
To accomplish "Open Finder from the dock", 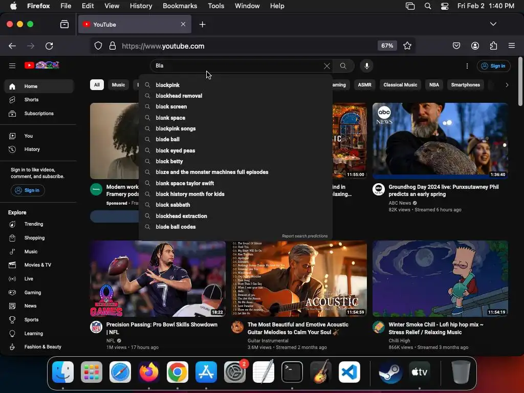I will click(63, 372).
